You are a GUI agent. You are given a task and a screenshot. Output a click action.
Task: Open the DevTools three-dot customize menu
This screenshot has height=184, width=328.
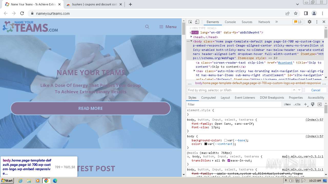click(317, 22)
